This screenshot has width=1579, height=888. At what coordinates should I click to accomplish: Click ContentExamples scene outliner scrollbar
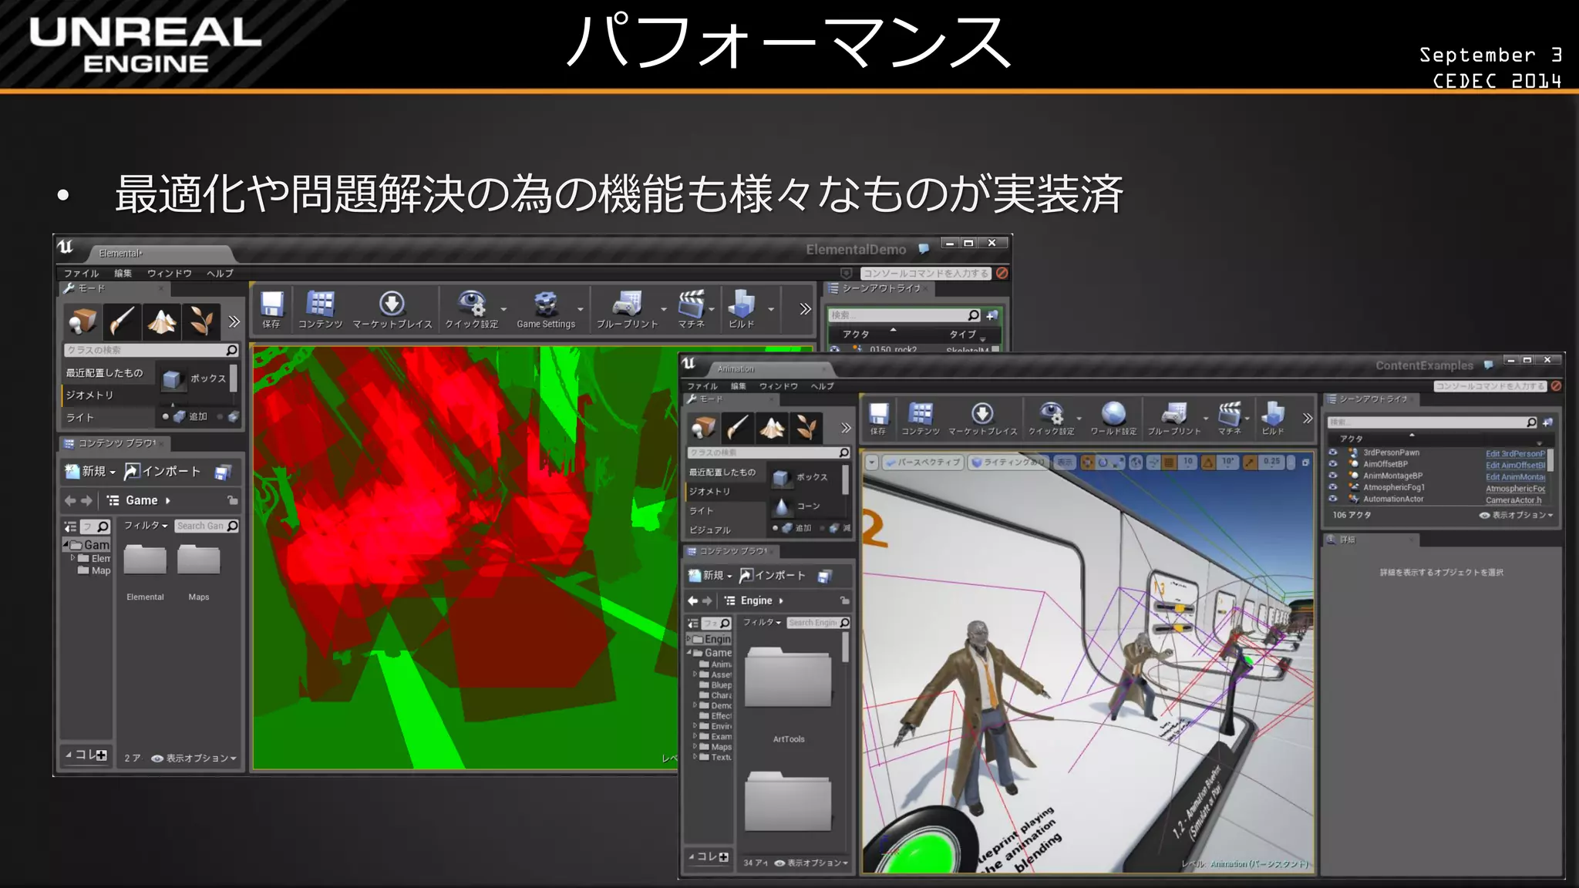click(1550, 461)
